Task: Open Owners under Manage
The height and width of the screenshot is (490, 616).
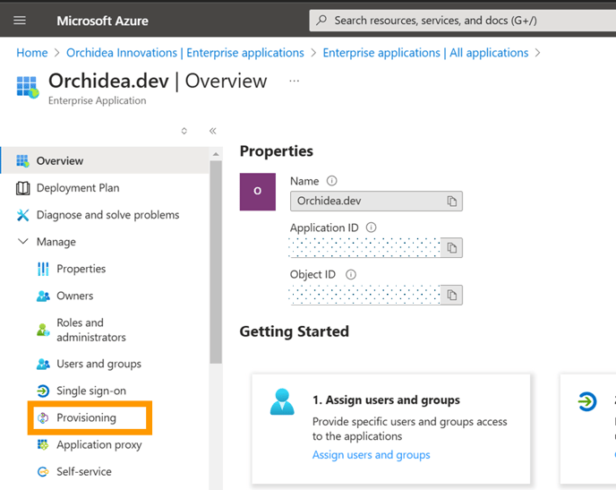Action: click(74, 296)
